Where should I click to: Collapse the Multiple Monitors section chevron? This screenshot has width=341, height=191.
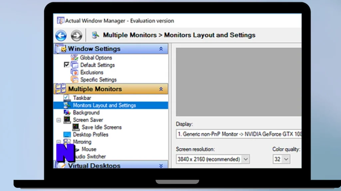(x=161, y=89)
